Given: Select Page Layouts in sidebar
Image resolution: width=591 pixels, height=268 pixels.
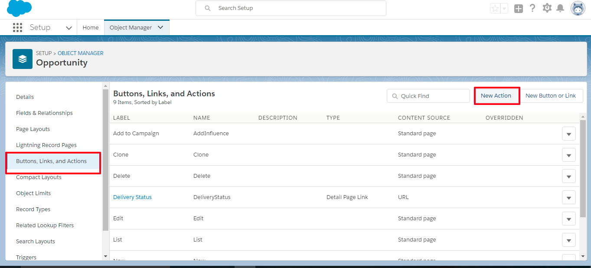Looking at the screenshot, I should pyautogui.click(x=33, y=129).
